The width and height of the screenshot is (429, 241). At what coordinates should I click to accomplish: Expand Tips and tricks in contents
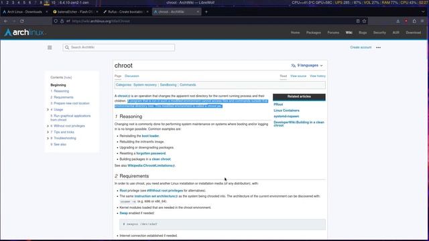(x=48, y=133)
